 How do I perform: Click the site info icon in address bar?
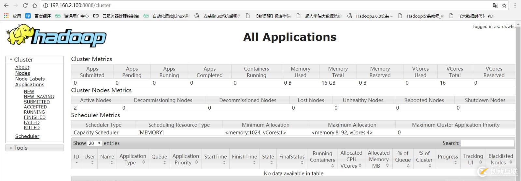click(x=46, y=5)
